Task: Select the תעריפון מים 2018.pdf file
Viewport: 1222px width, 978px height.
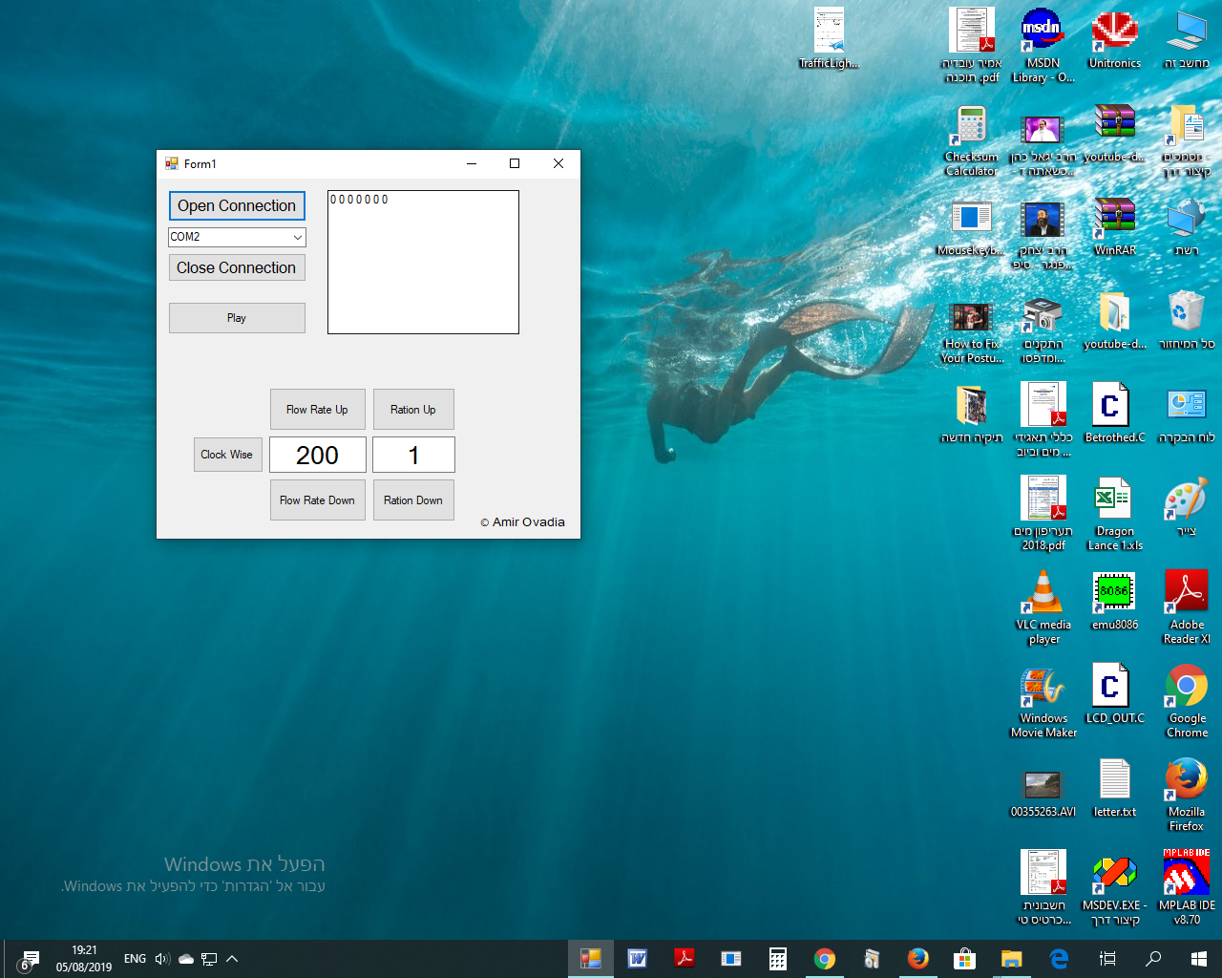Action: 1043,514
